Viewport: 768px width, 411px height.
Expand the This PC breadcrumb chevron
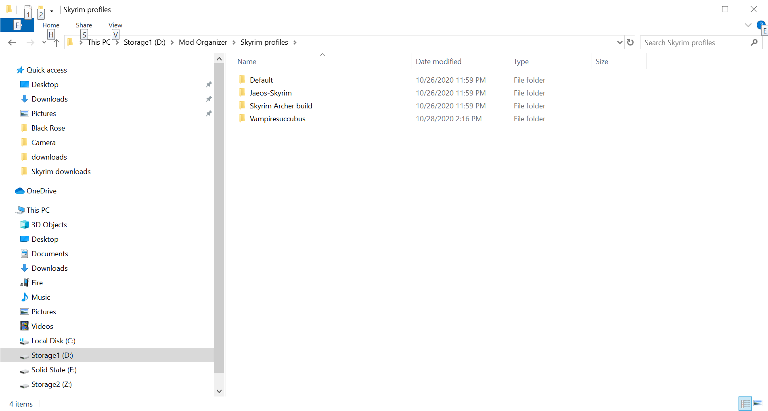117,42
